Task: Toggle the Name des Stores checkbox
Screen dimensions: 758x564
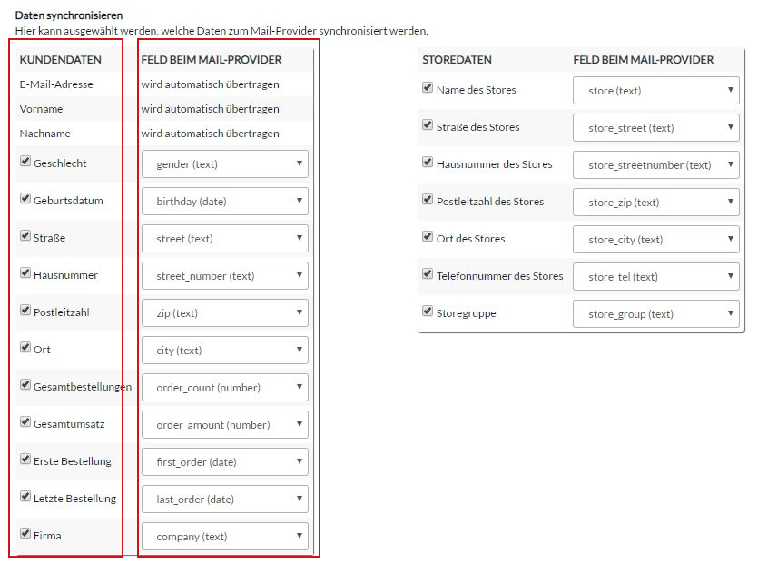Action: click(x=428, y=87)
